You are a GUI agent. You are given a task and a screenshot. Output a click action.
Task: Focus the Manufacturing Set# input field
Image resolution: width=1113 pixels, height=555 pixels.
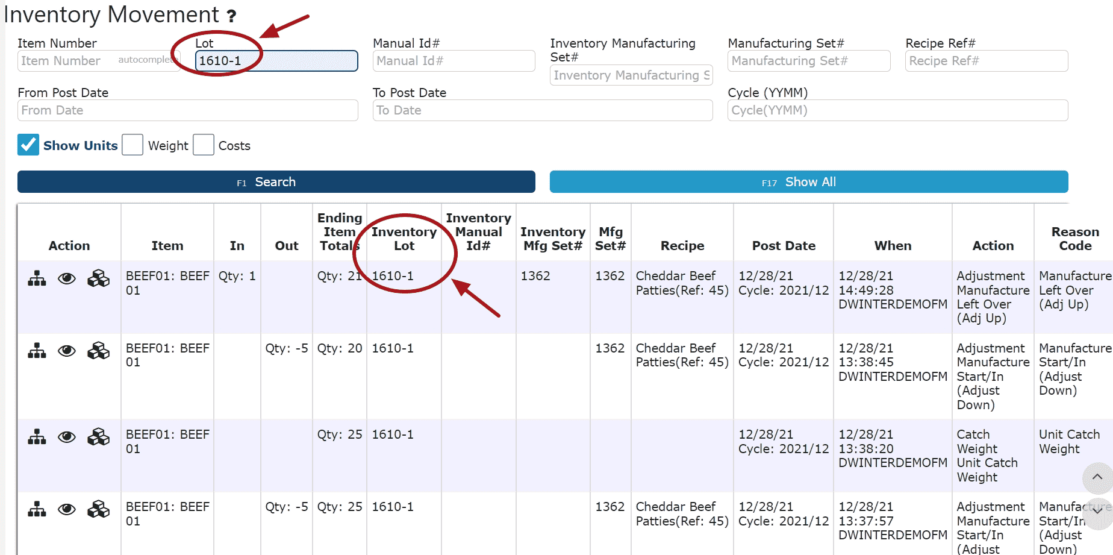(809, 61)
